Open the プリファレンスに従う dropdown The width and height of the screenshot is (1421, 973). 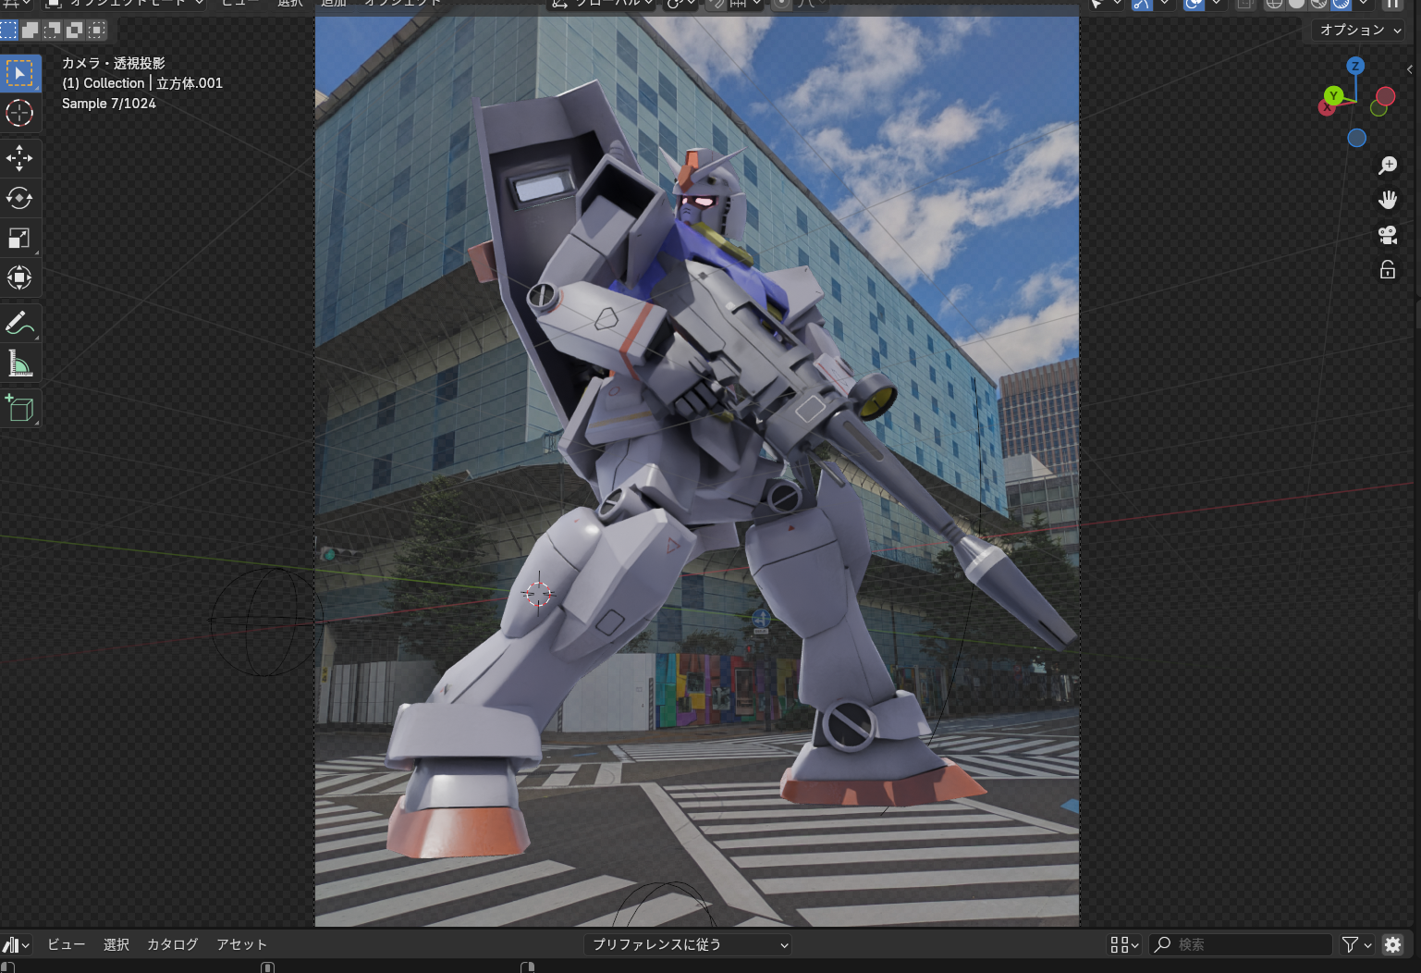click(x=687, y=944)
